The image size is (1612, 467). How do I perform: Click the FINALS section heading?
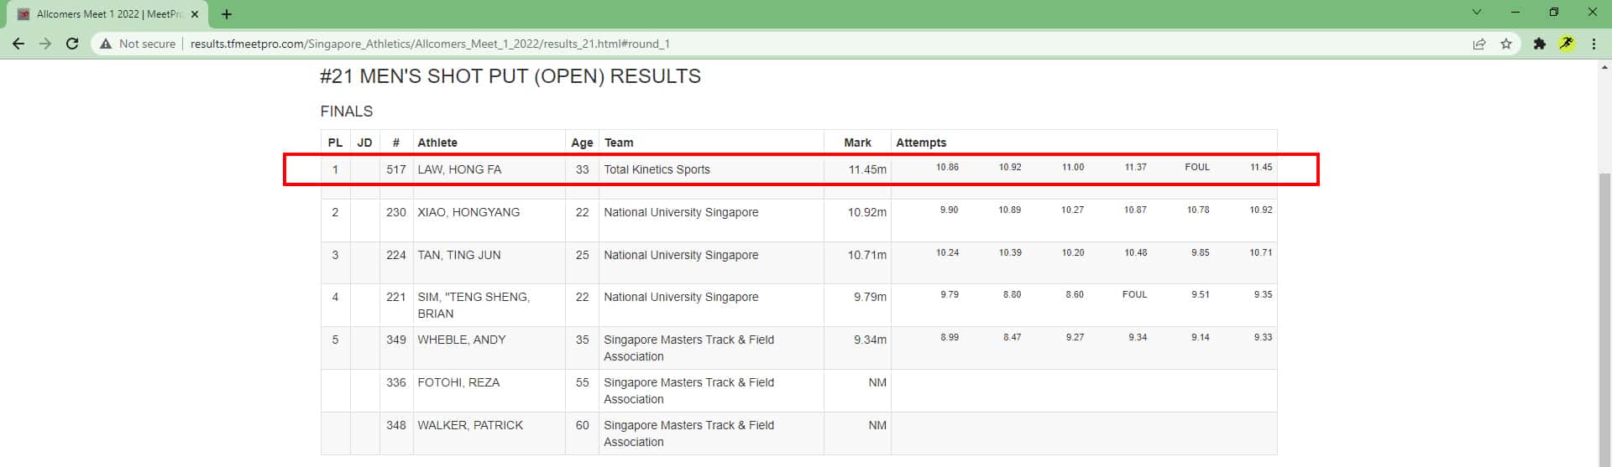tap(346, 112)
